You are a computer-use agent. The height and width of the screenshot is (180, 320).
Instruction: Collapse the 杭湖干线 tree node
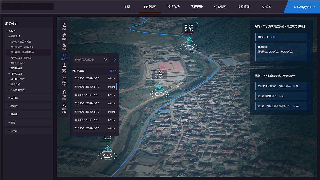[x=9, y=36]
